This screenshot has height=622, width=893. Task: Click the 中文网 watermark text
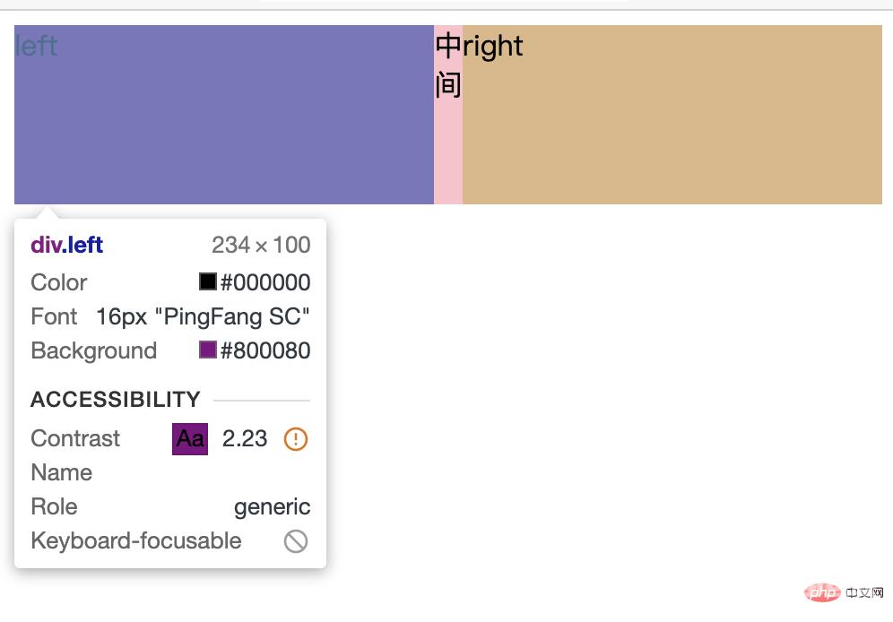coord(864,593)
